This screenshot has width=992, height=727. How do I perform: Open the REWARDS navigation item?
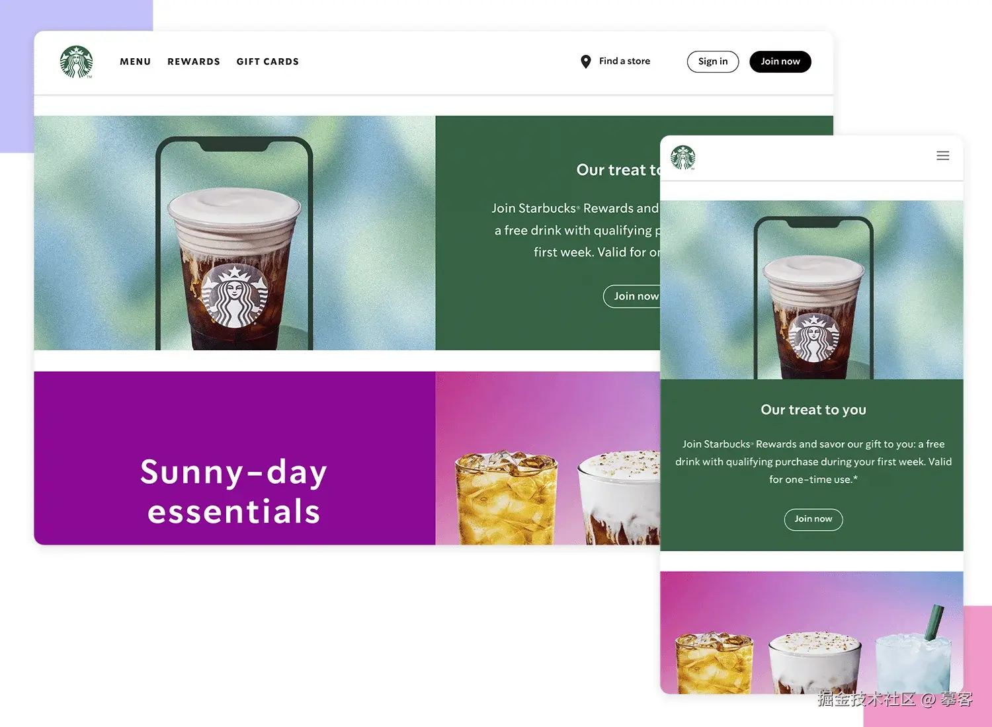coord(194,61)
